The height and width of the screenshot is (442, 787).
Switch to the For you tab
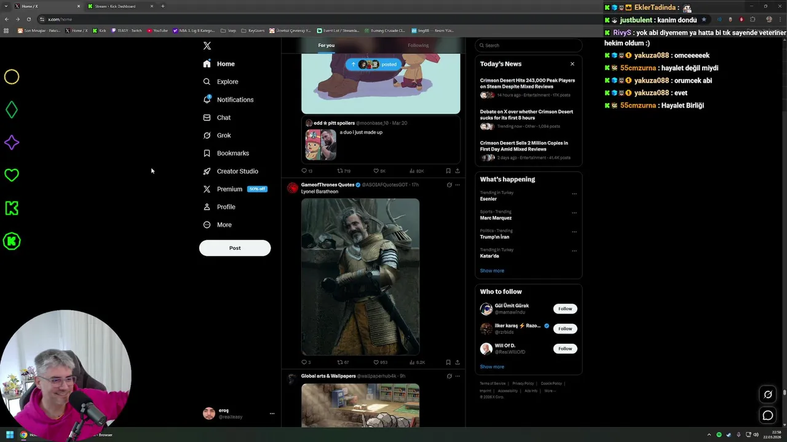[x=326, y=45]
